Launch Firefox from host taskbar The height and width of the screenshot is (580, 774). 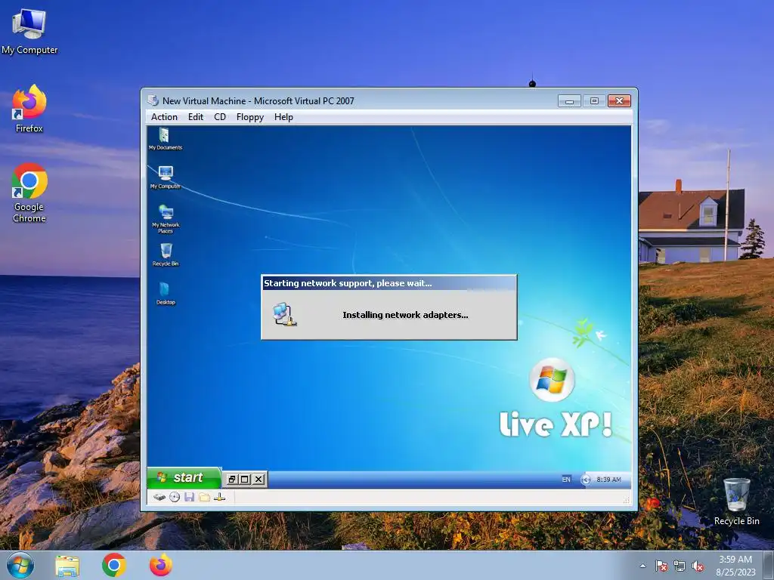coord(161,566)
